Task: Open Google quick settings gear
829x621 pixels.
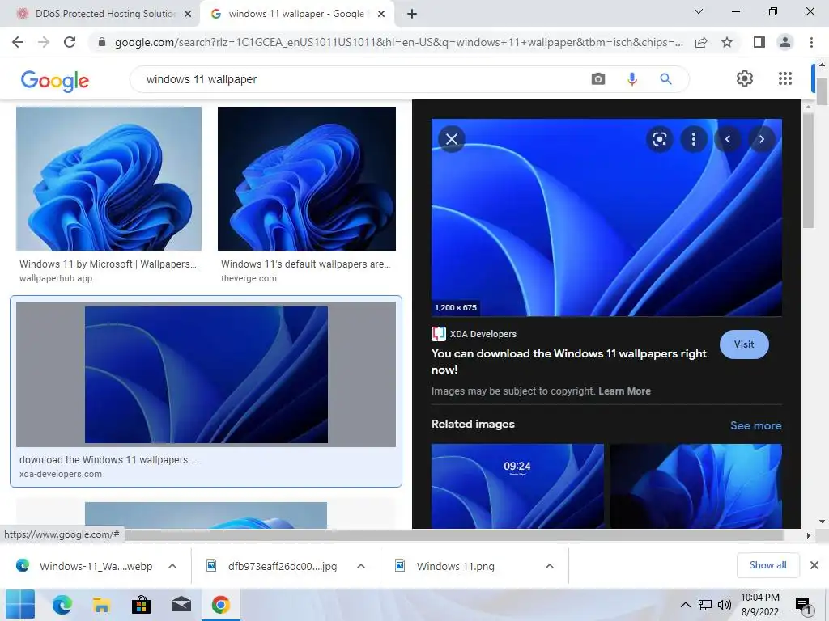Action: click(745, 78)
